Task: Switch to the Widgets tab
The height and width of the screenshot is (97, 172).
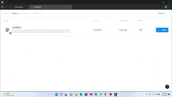Action: (38, 13)
